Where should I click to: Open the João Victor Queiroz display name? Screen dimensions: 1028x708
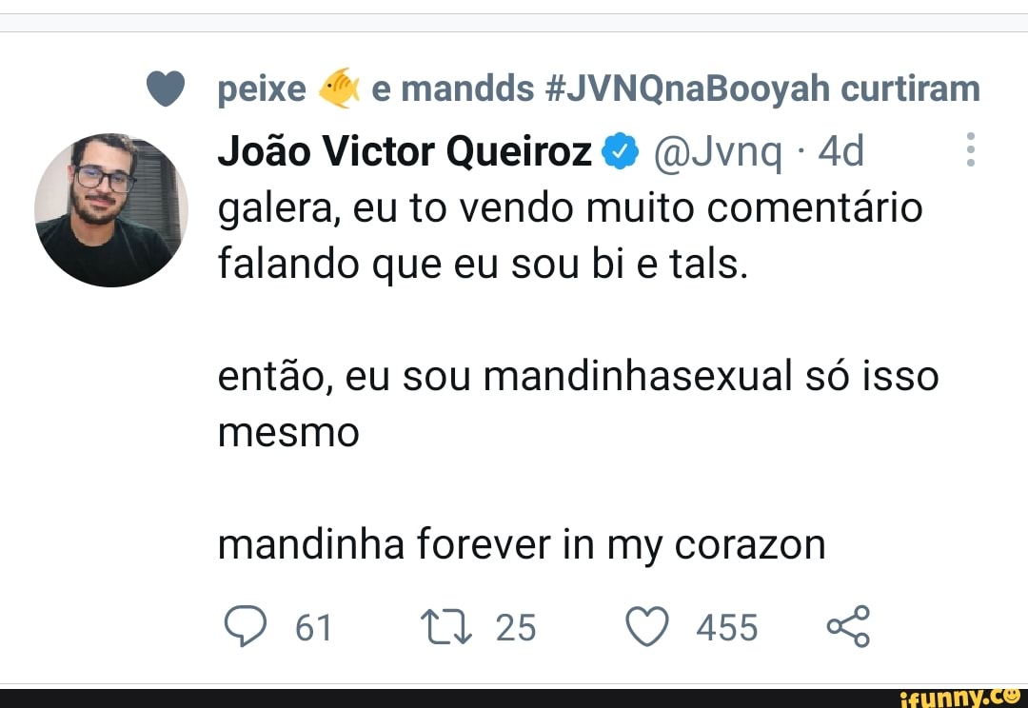pyautogui.click(x=405, y=151)
